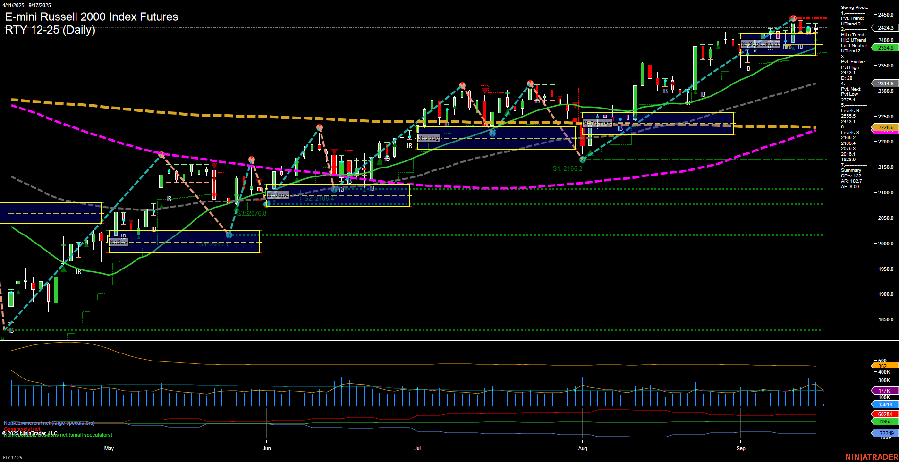Click the red 60284 commercial net marker
Image resolution: width=899 pixels, height=462 pixels.
pyautogui.click(x=885, y=414)
